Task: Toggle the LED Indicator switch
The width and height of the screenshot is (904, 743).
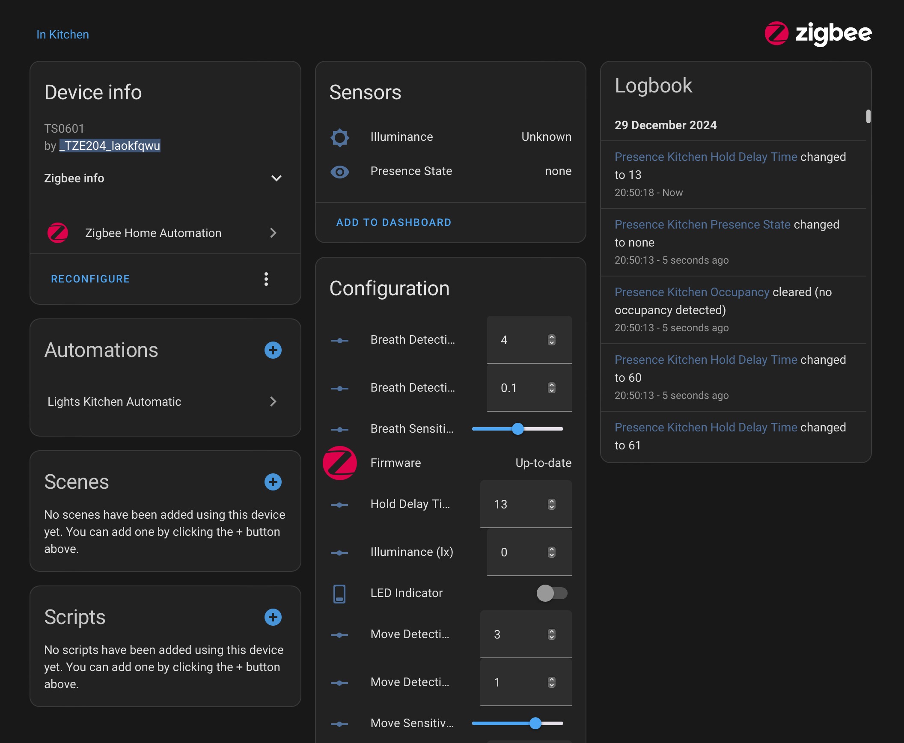Action: [x=552, y=594]
